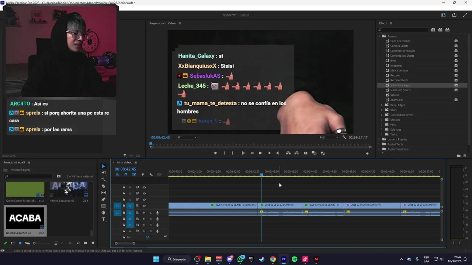This screenshot has height=265, width=472.
Task: Click the Find magnifier in Project panel
Action: point(78,243)
